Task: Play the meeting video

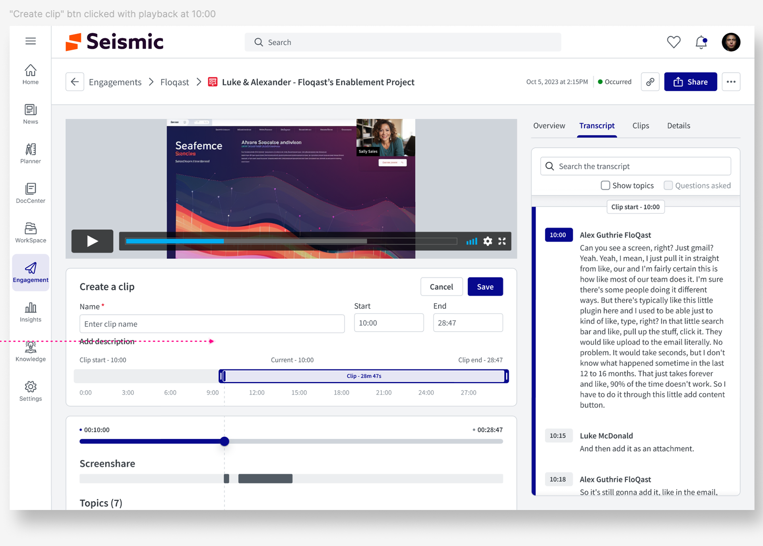Action: tap(92, 241)
